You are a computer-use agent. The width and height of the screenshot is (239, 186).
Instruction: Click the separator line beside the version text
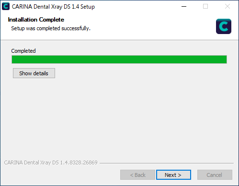[x=167, y=163]
